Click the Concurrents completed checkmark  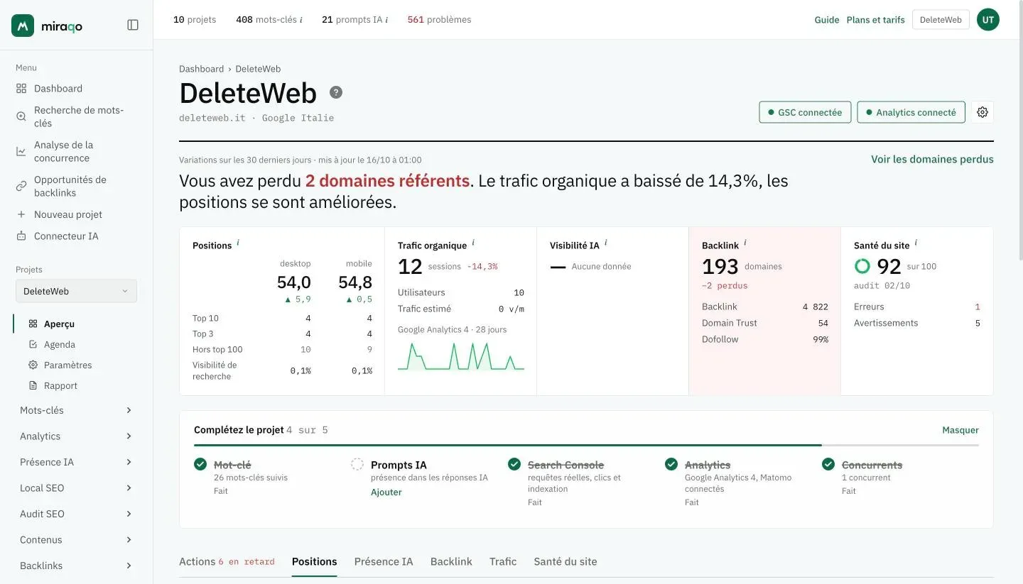828,464
